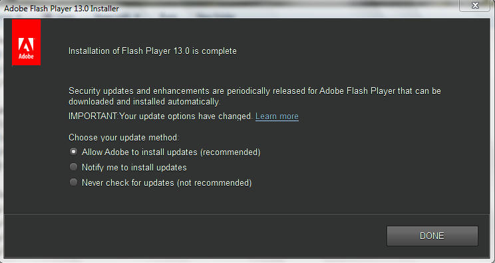495x263 pixels.
Task: Select Allow Adobe to install updates radio button
Action: (x=73, y=152)
